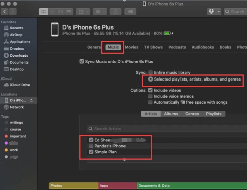The image size is (247, 190).
Task: Uncheck the Ed Sheeran artist checkbox
Action: 91,140
